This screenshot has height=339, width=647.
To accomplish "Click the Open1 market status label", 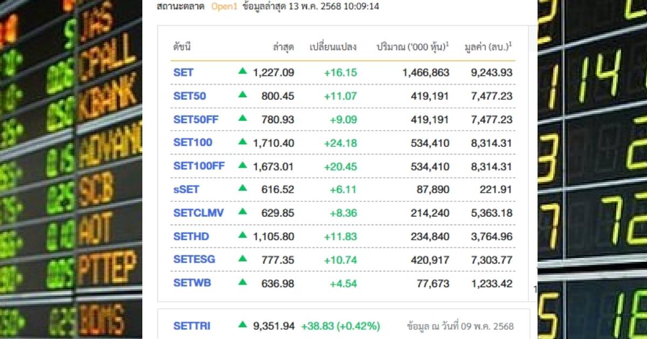I will 224,6.
